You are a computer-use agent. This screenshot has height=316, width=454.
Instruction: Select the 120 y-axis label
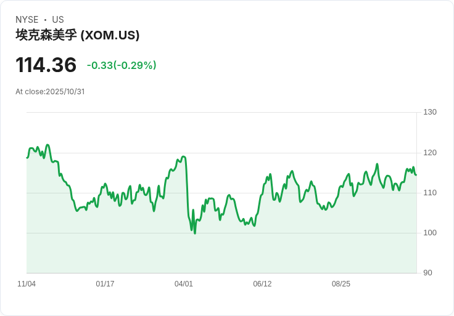(430, 153)
